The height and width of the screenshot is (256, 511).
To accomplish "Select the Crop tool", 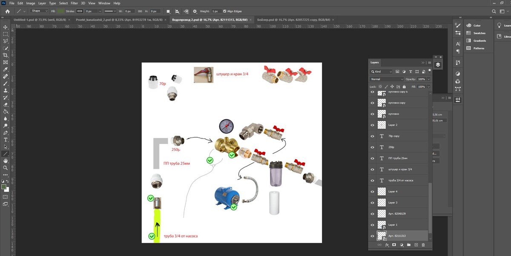I will point(6,55).
